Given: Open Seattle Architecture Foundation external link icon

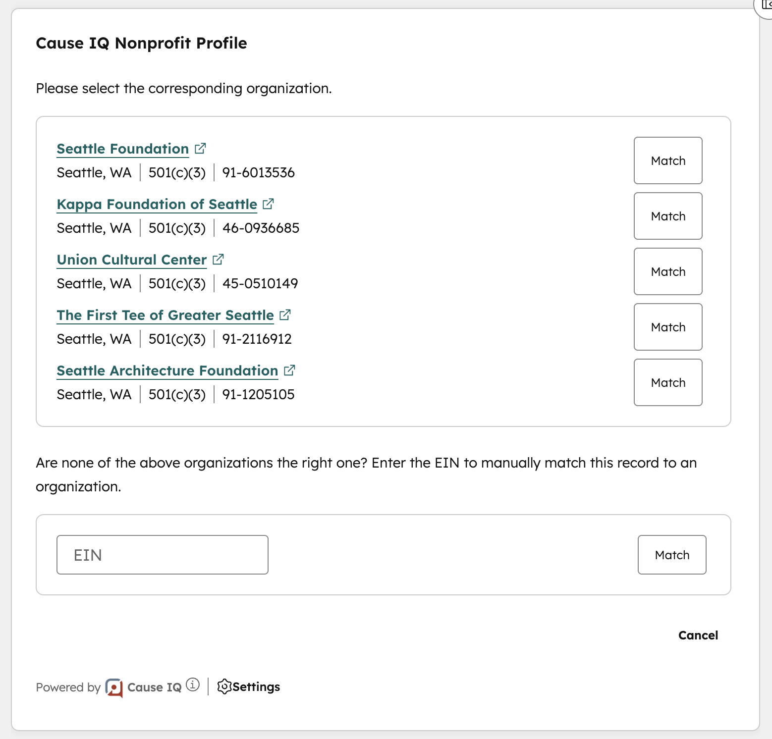Looking at the screenshot, I should [289, 369].
